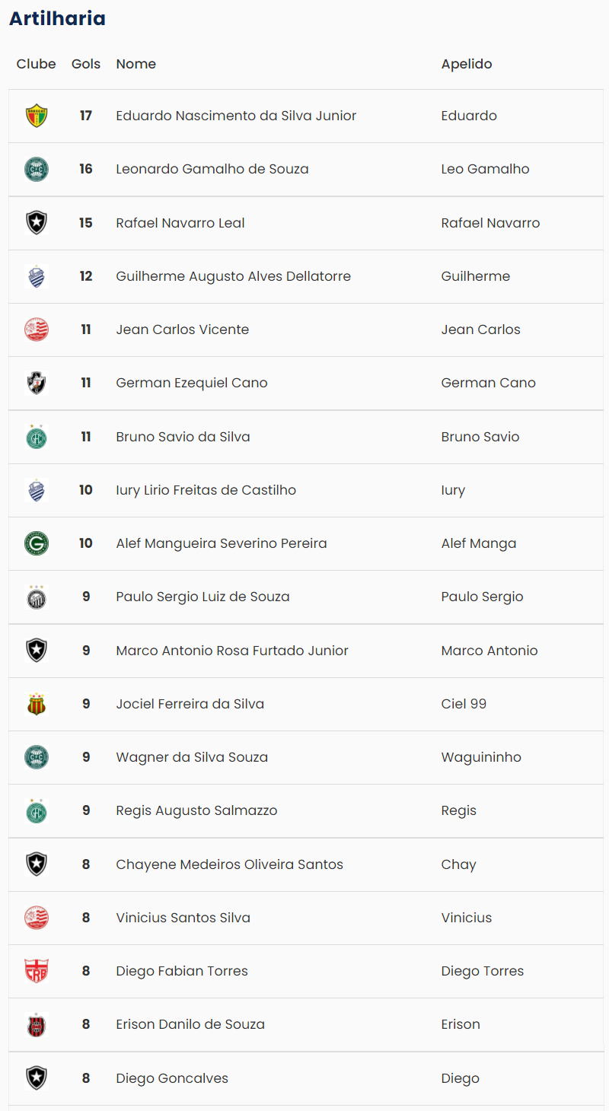Click the nickname Waguininho
Screen dimensions: 609x1111
(481, 757)
